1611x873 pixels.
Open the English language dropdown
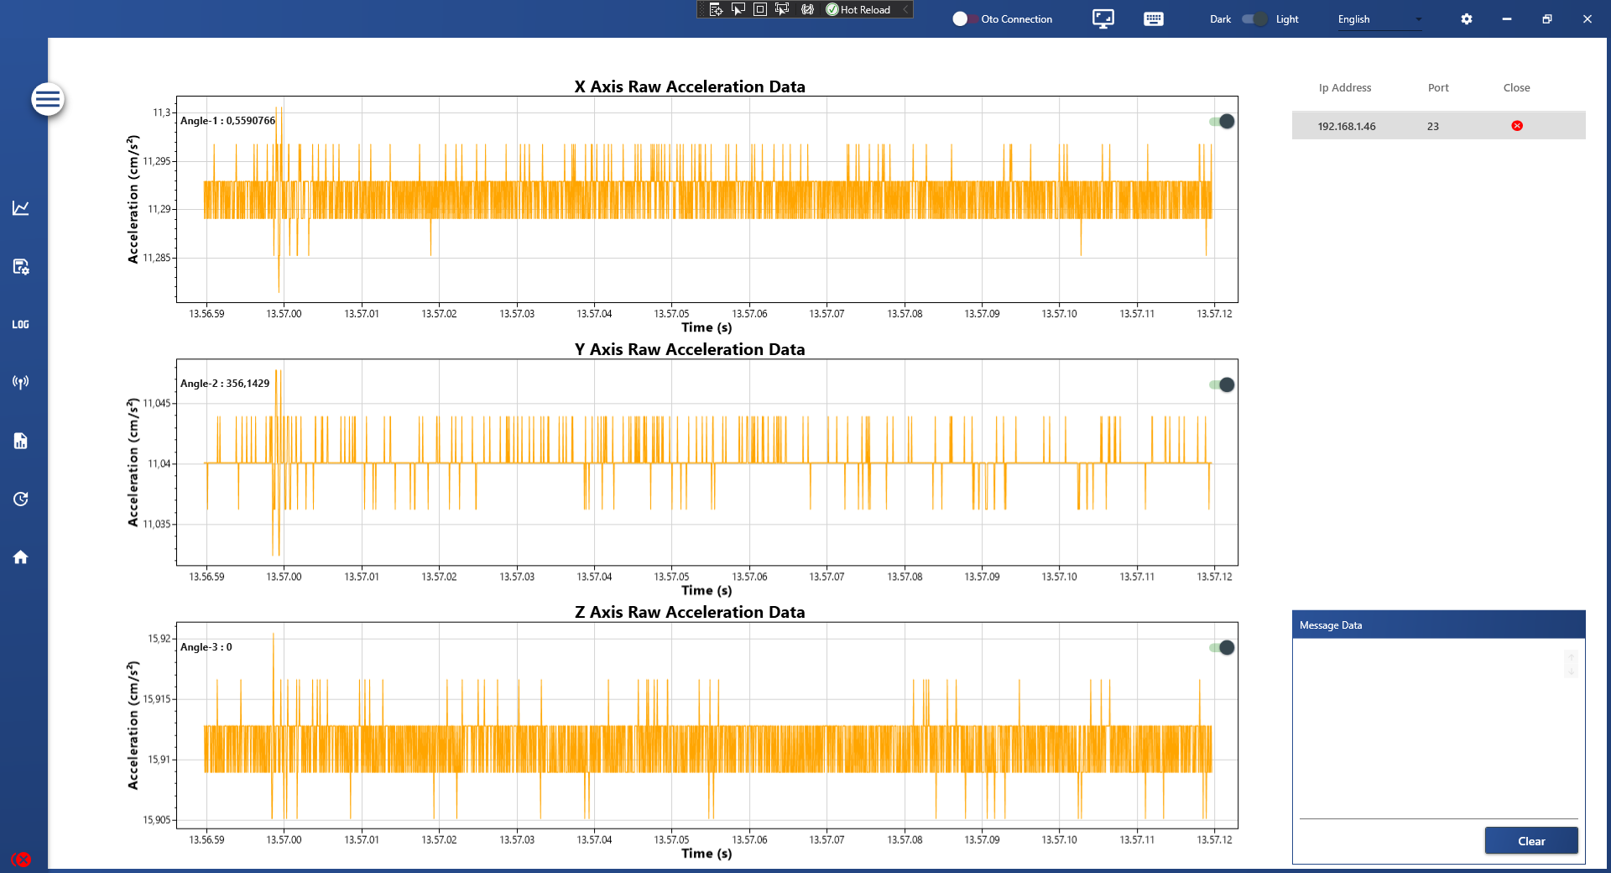tap(1376, 18)
